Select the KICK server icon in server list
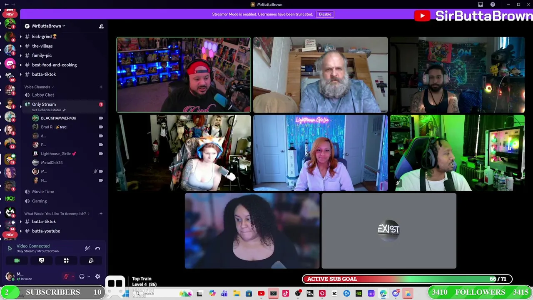The image size is (533, 300). (10, 198)
